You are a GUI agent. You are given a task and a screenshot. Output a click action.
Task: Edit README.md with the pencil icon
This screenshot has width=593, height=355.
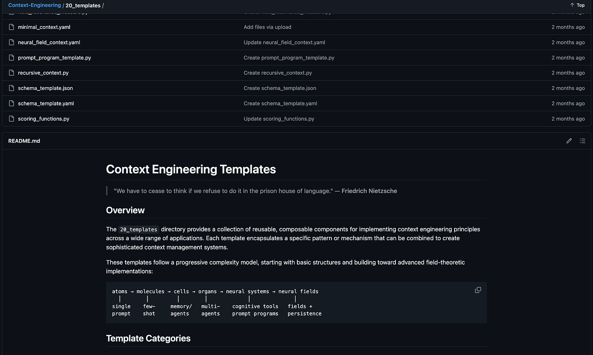click(569, 141)
